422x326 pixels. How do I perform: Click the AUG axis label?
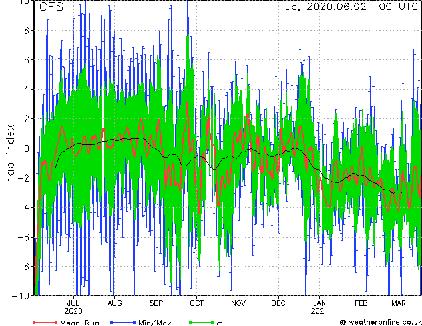(114, 303)
